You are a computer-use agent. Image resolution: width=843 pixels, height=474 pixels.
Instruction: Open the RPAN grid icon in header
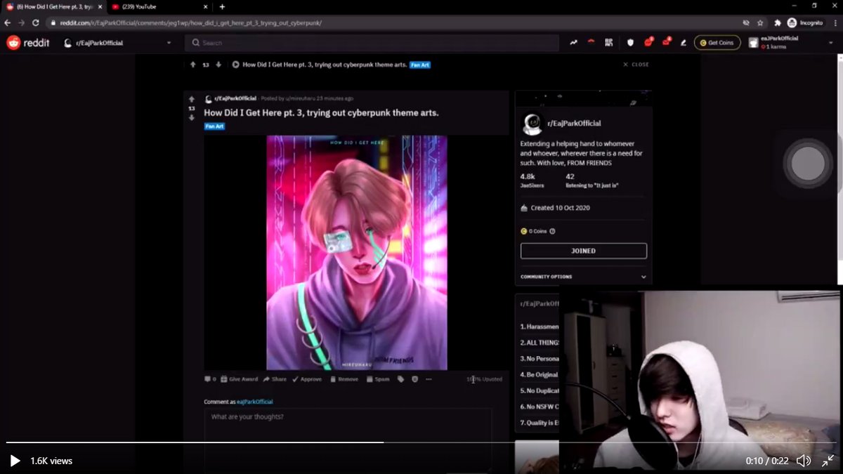coord(609,43)
